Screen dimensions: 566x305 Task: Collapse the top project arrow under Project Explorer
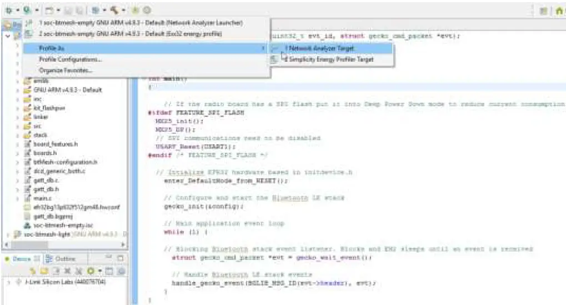[8, 36]
